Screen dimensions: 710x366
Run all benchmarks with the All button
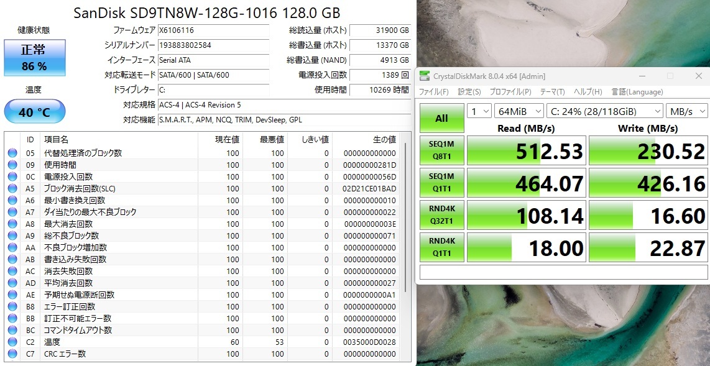pos(441,118)
